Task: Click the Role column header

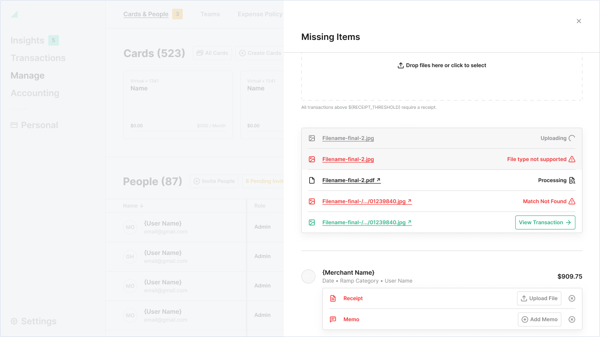Action: pos(260,206)
